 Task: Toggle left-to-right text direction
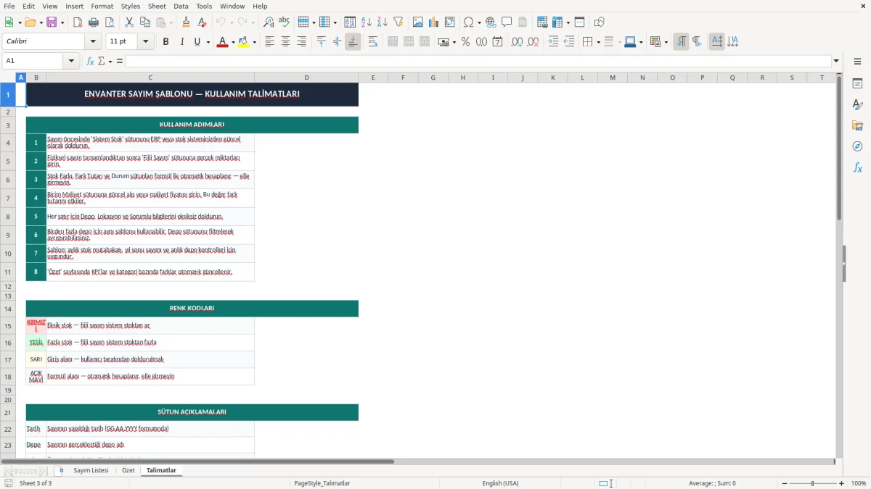(x=681, y=42)
